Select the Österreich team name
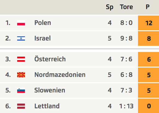The width and height of the screenshot is (159, 113). [x=50, y=59]
